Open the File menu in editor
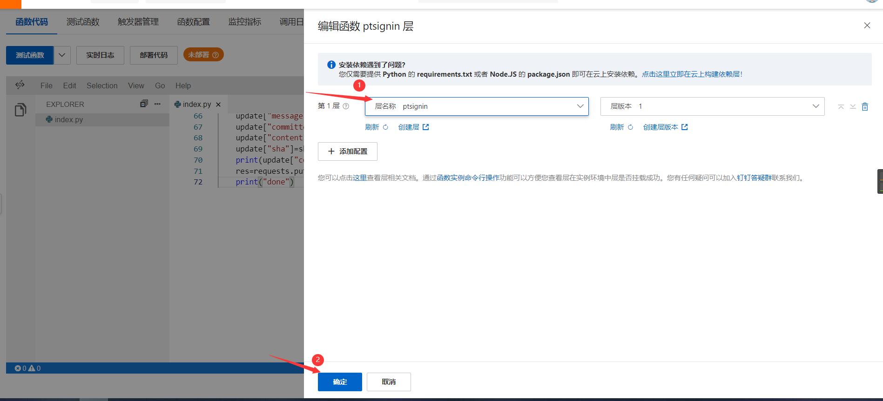Image resolution: width=883 pixels, height=401 pixels. point(47,85)
